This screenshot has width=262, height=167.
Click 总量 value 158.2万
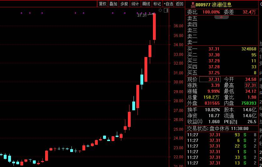(211, 97)
